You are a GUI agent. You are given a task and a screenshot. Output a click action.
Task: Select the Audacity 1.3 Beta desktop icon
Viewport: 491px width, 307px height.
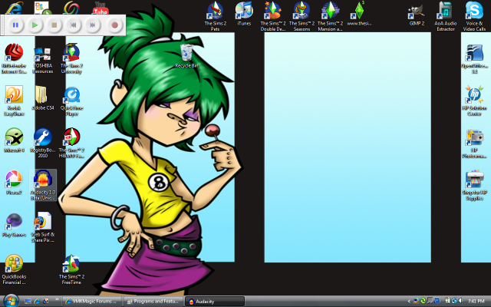point(43,182)
